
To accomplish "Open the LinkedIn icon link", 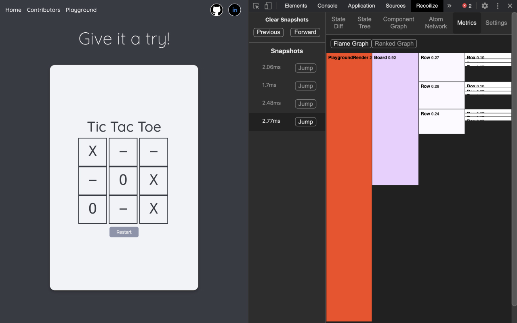I will coord(235,10).
